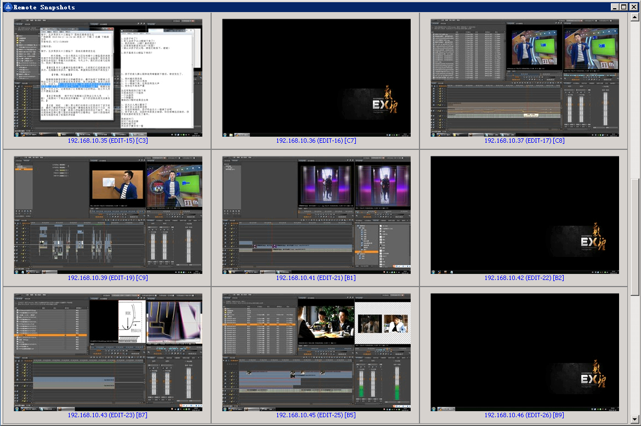Click the 192.168.10.41 (EDIT-21) [B1] label
The width and height of the screenshot is (641, 426).
316,278
